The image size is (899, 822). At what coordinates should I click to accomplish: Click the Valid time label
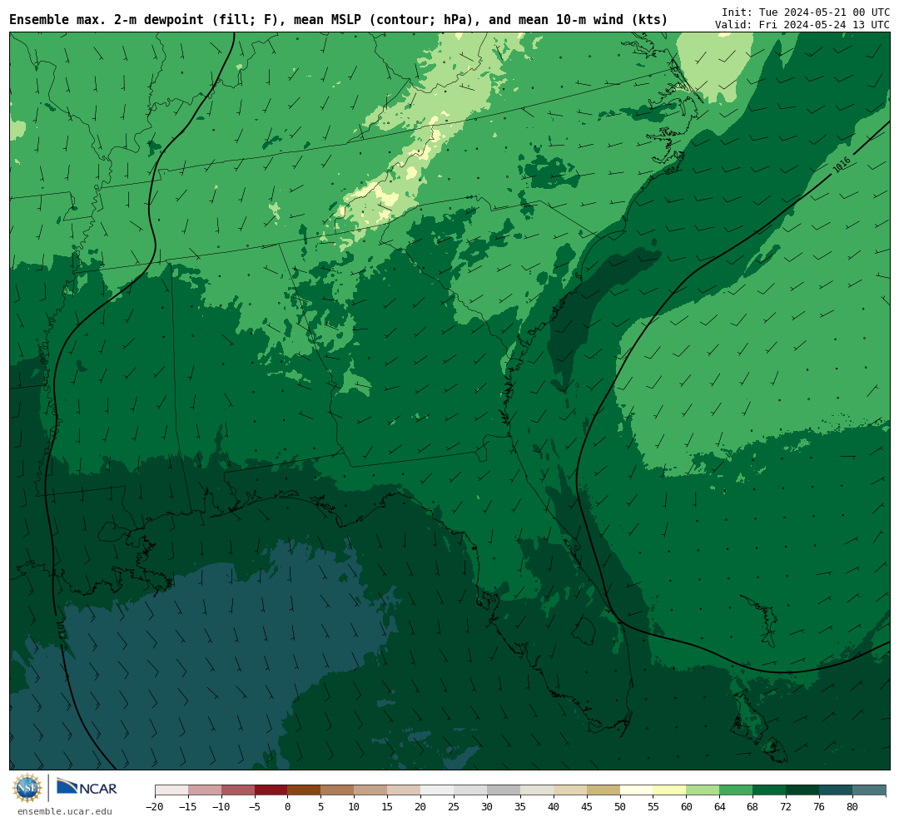(x=802, y=25)
